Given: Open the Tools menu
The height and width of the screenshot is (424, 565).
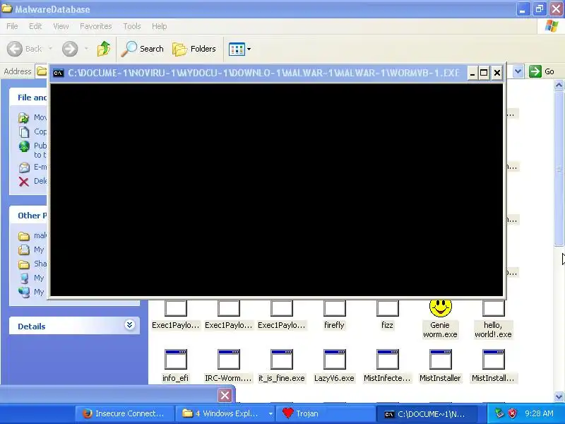Looking at the screenshot, I should tap(132, 26).
